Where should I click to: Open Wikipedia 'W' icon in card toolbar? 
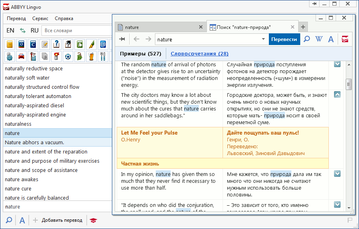point(319,39)
